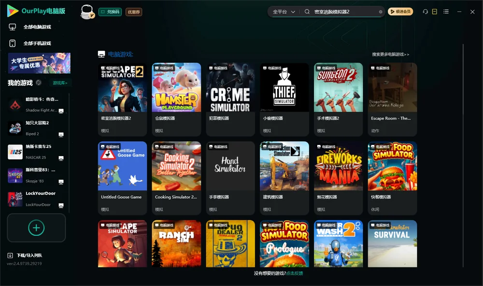Image resolution: width=483 pixels, height=286 pixels.
Task: Open customer service headset icon
Action: [x=426, y=12]
